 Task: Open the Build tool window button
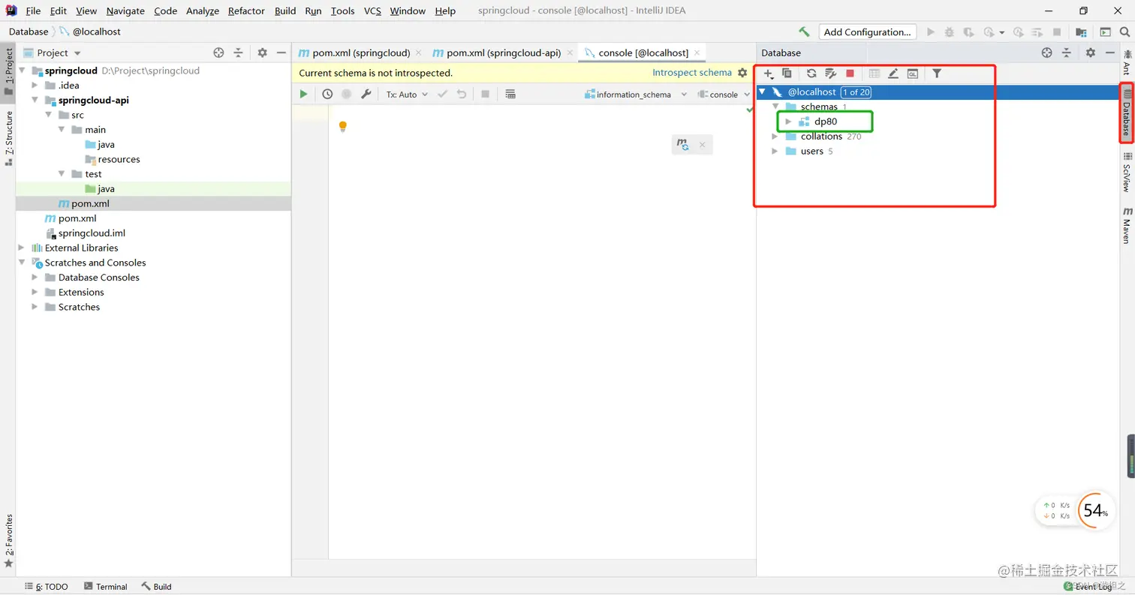(x=157, y=587)
